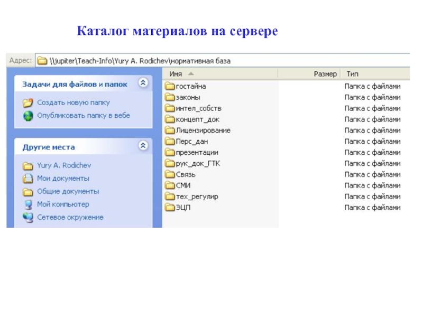The image size is (423, 317).
Task: Sort by the Размер column header
Action: 325,73
